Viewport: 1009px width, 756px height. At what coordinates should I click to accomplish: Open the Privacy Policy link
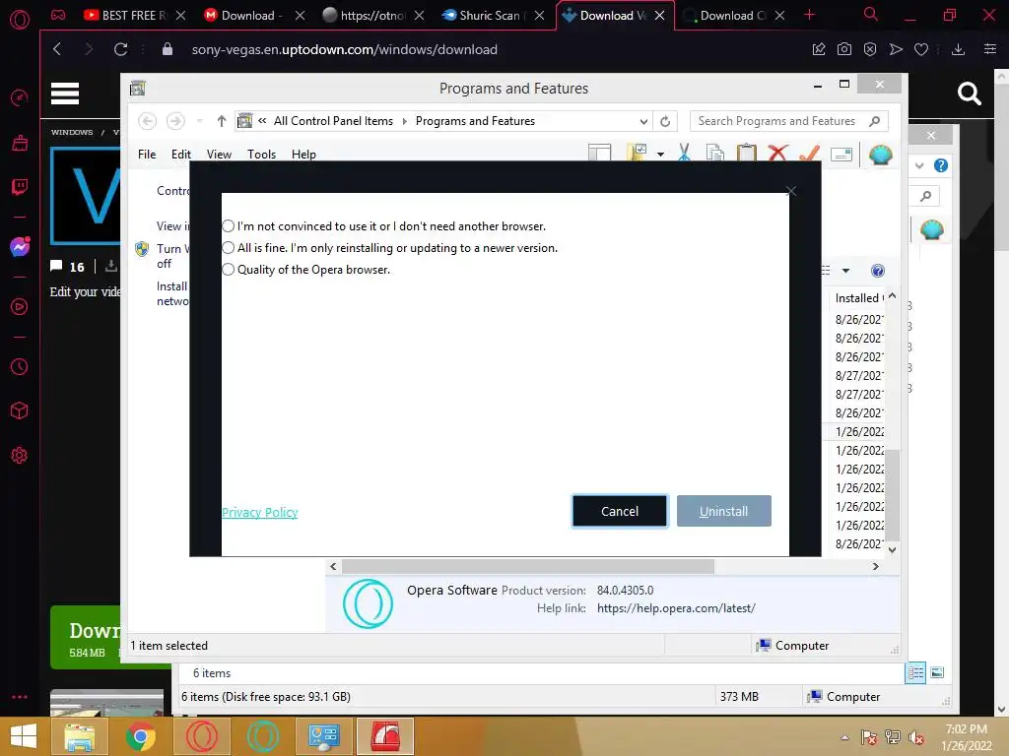point(260,512)
